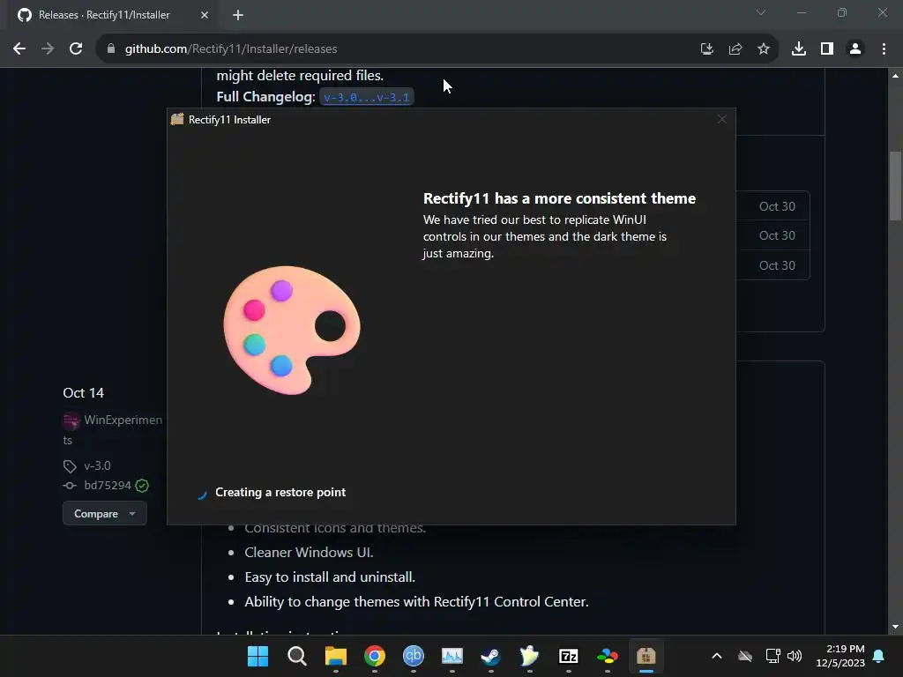This screenshot has height=677, width=903.
Task: Open the clock showing 2:19 PM
Action: [840, 656]
